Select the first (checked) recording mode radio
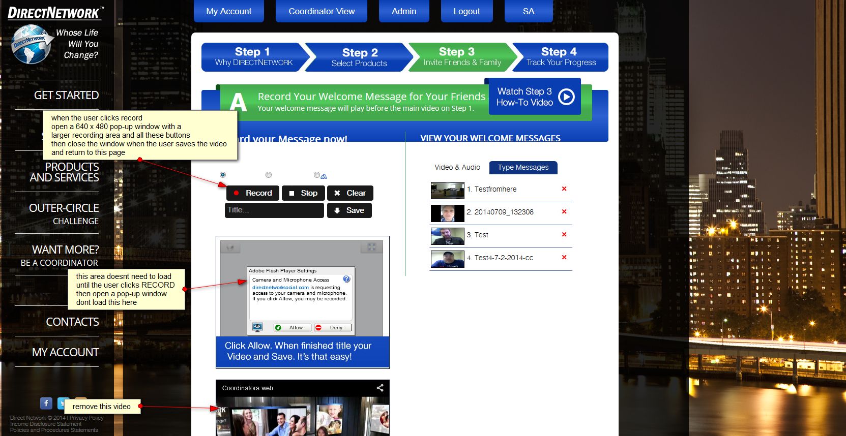Image resolution: width=846 pixels, height=436 pixels. coord(223,175)
